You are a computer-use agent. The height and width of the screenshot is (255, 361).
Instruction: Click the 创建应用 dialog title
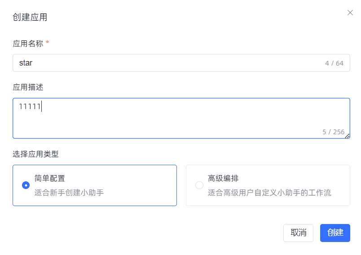coord(30,18)
